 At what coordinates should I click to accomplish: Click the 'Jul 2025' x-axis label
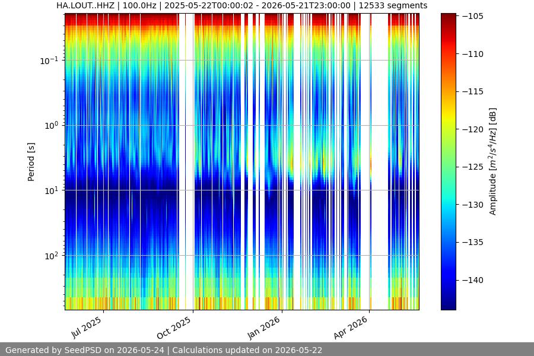tap(86, 328)
